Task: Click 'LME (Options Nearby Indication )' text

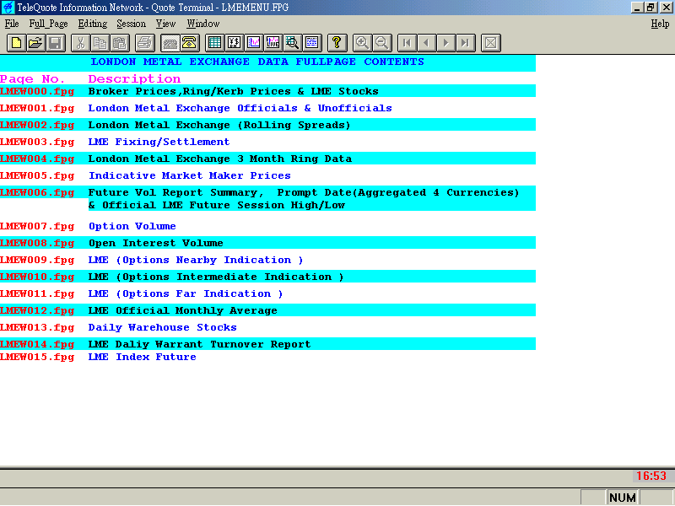Action: click(196, 260)
